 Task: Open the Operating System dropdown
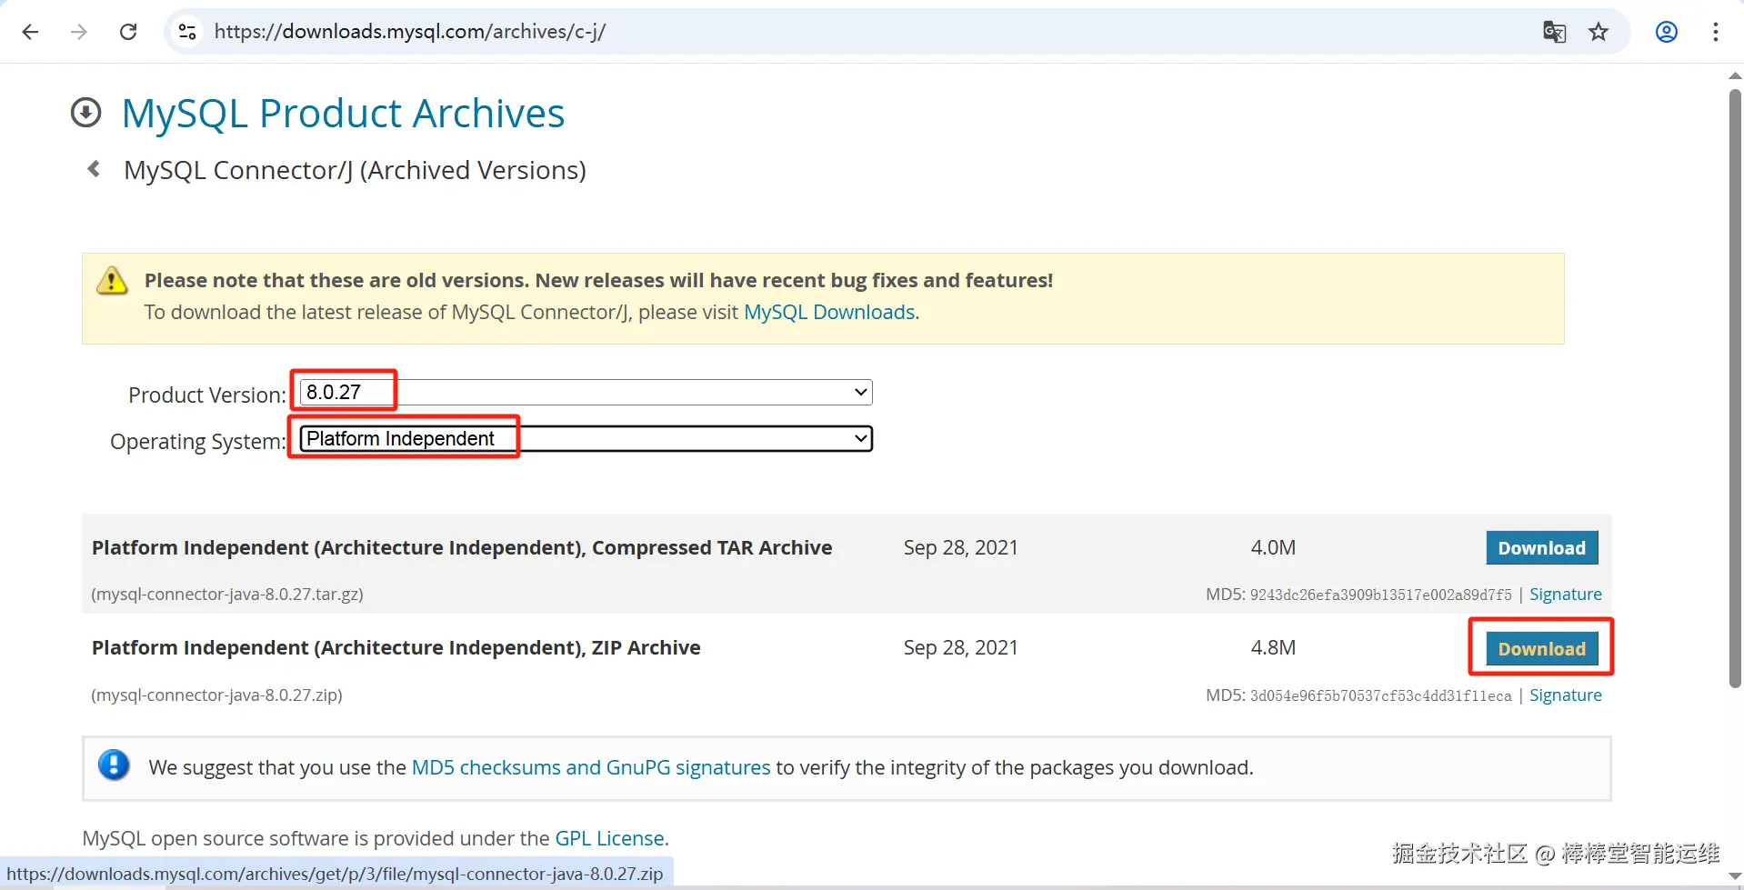point(586,439)
